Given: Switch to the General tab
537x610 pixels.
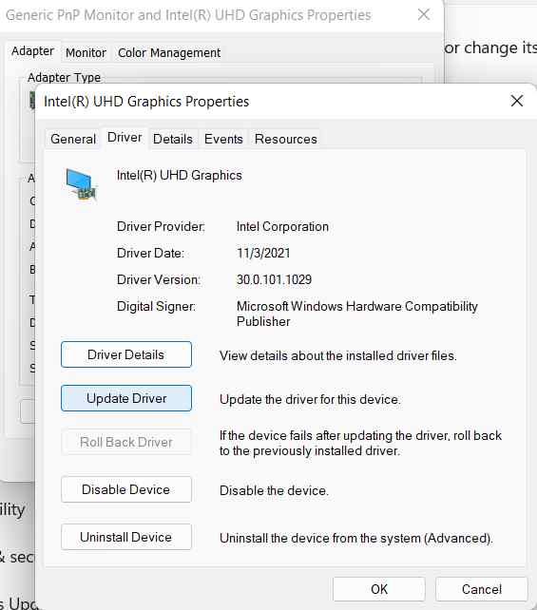Looking at the screenshot, I should [x=73, y=139].
